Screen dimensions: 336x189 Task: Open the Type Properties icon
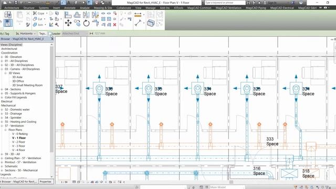[8, 15]
